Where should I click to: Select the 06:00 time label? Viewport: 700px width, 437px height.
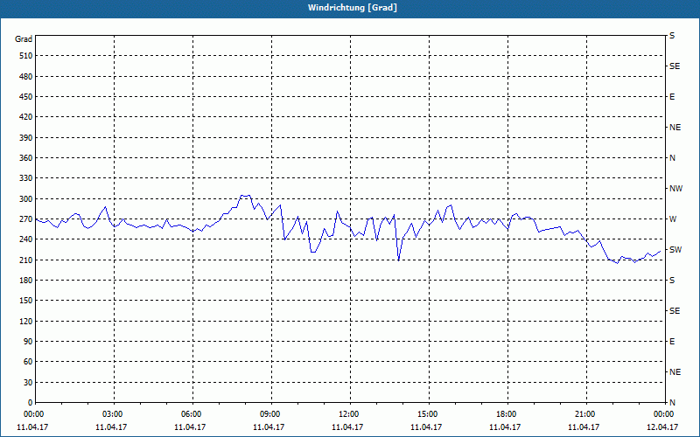[x=192, y=414]
